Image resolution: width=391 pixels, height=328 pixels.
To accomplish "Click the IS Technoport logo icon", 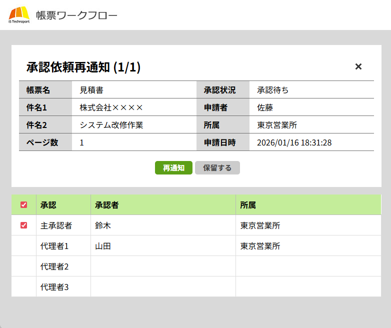I will pyautogui.click(x=19, y=15).
